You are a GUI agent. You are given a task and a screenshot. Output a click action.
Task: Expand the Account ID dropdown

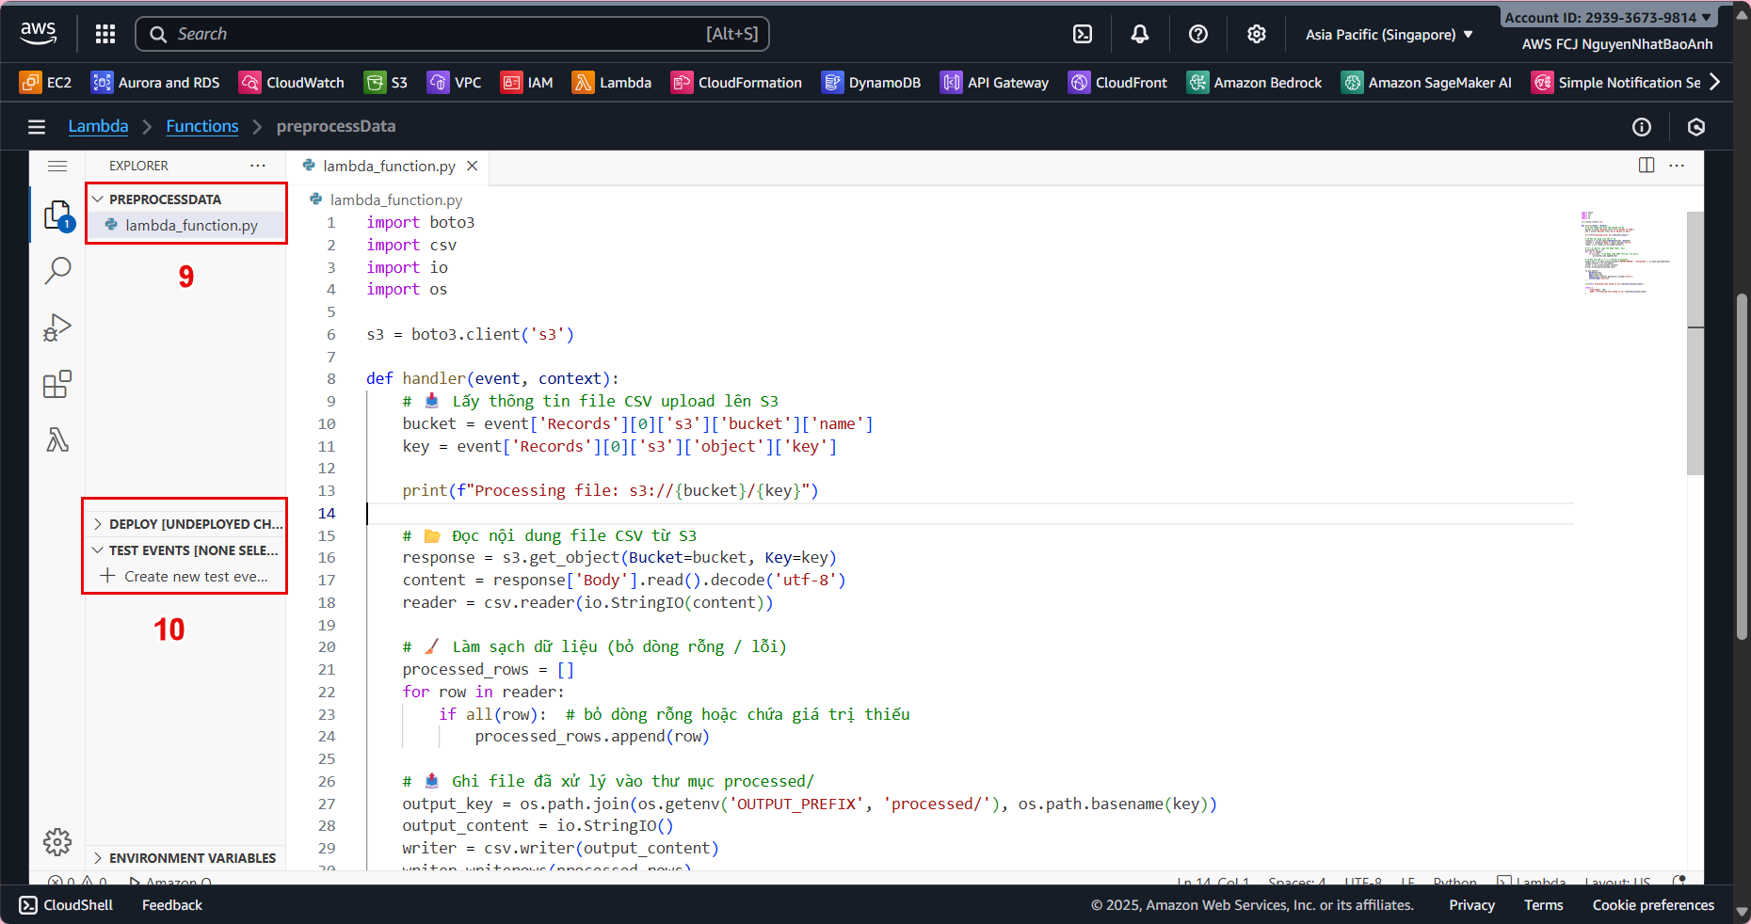point(1608,17)
